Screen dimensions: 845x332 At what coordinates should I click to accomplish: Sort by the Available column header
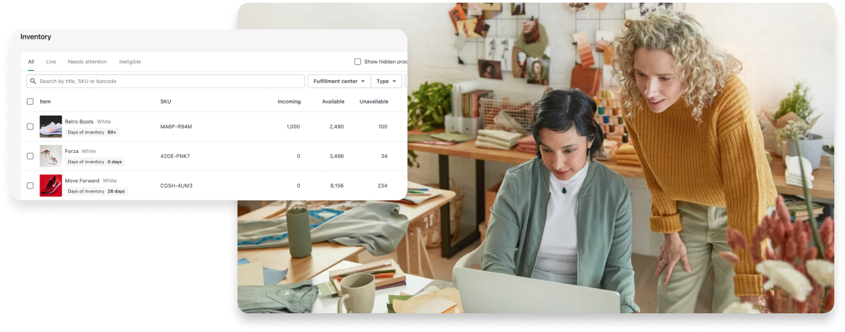[333, 102]
